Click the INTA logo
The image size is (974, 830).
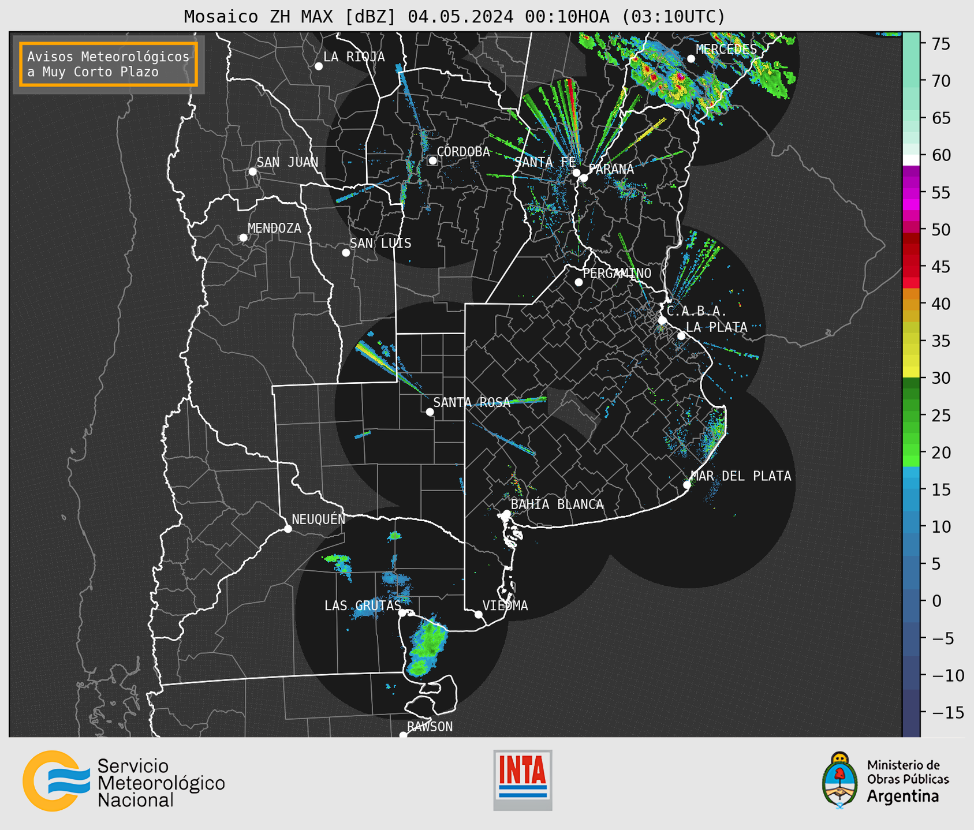pos(523,780)
